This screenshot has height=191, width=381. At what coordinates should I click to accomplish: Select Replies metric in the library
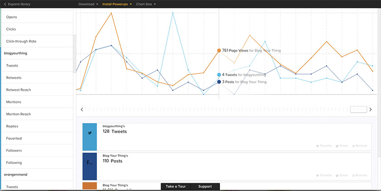coord(37,126)
